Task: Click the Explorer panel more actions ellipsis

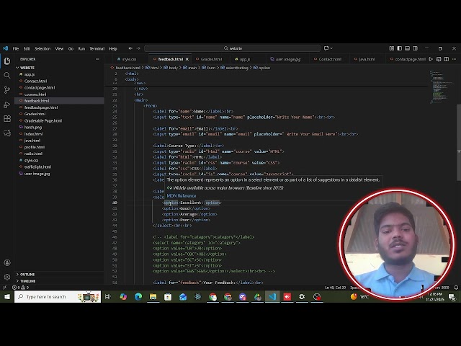Action: (97, 59)
